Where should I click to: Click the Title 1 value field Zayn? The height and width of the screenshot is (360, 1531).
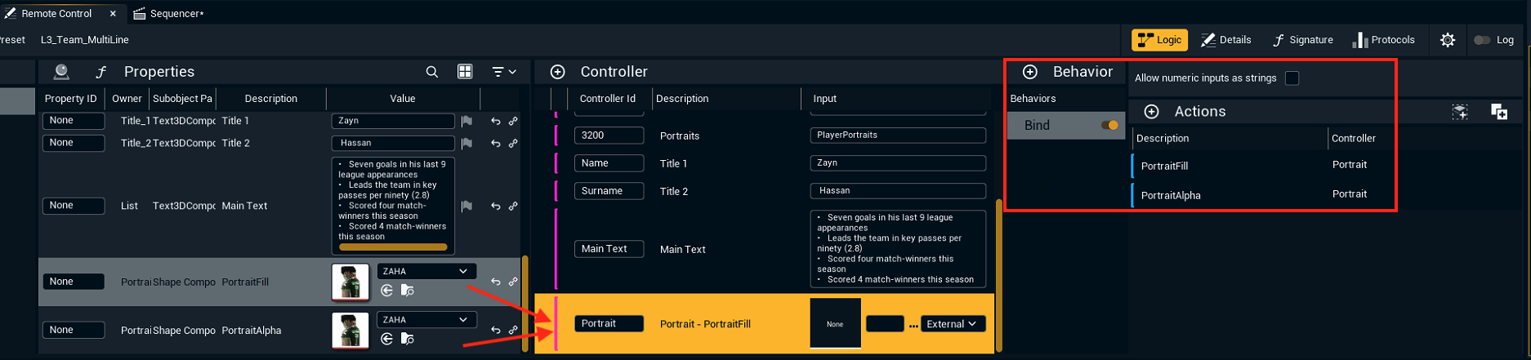pyautogui.click(x=392, y=121)
